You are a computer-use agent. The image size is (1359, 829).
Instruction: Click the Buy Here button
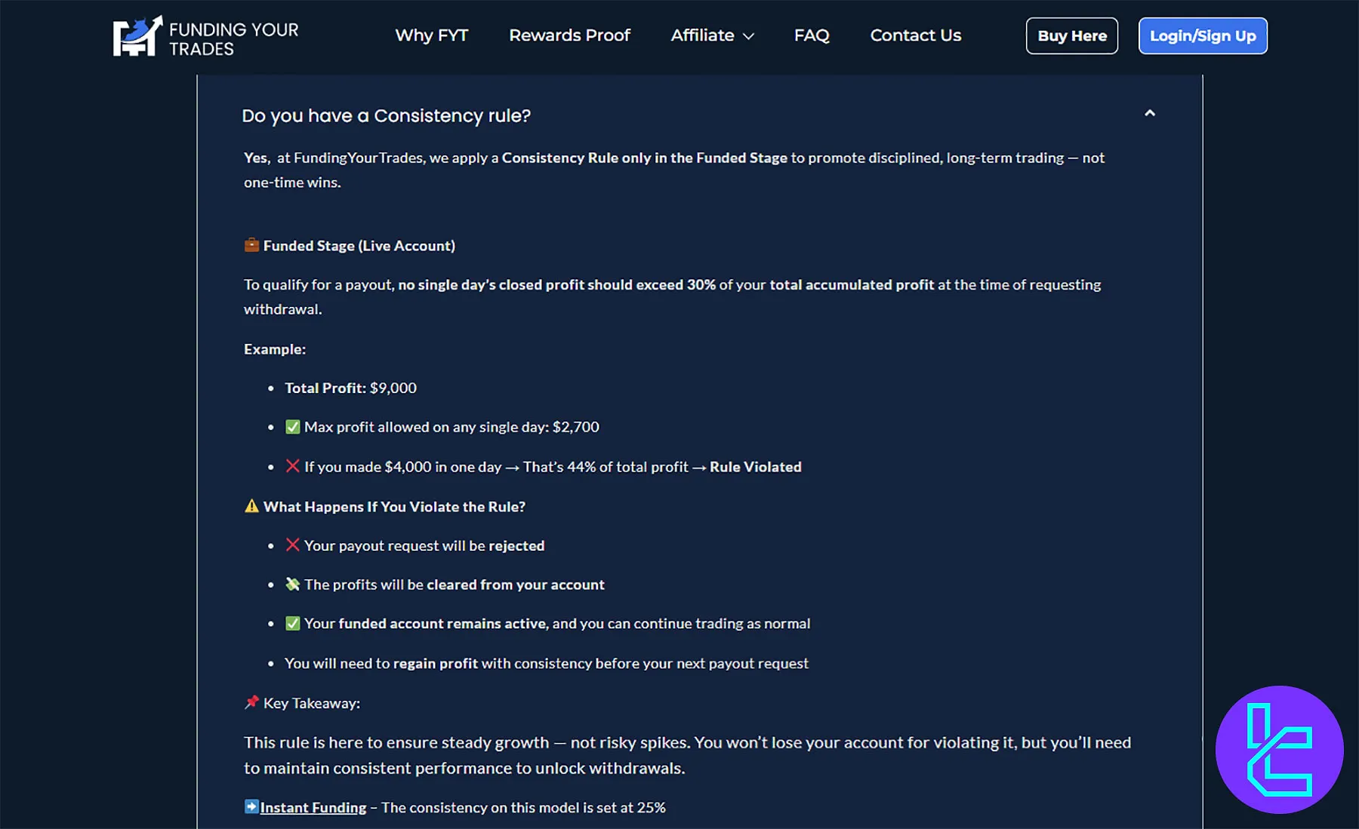click(1071, 35)
